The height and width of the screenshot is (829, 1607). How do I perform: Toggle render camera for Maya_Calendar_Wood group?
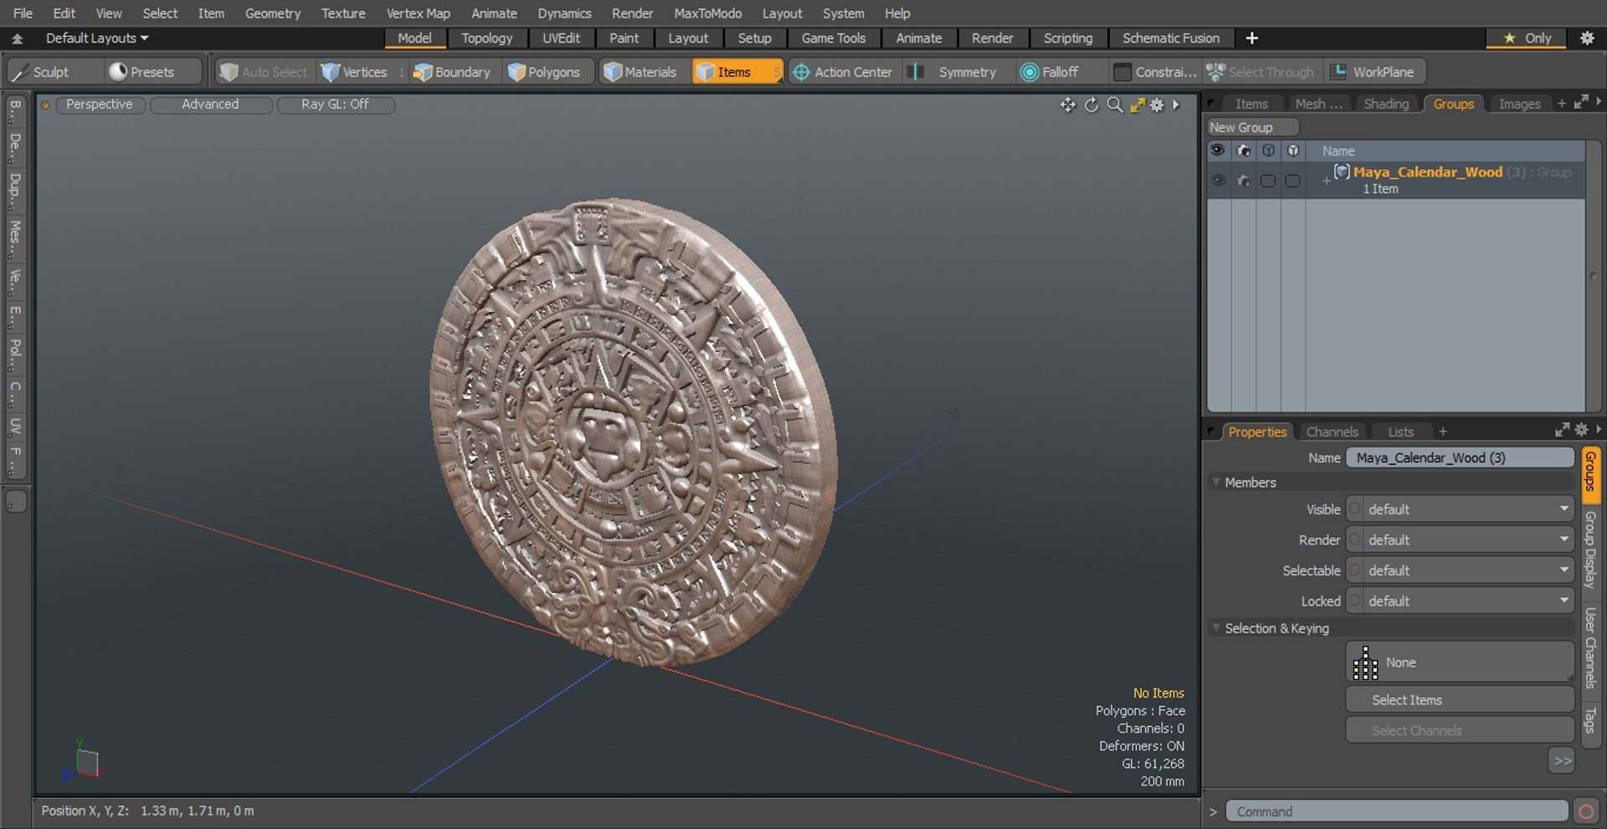(x=1243, y=180)
